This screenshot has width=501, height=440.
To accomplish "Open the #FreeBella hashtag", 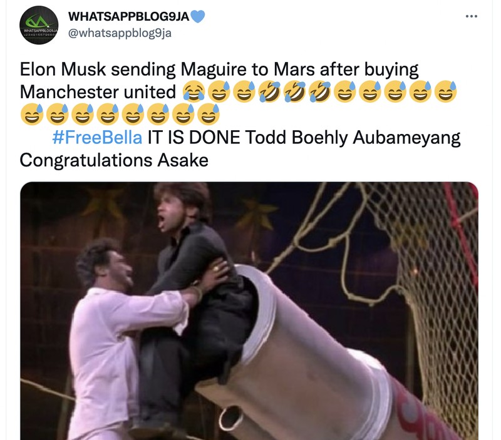I will click(x=97, y=138).
